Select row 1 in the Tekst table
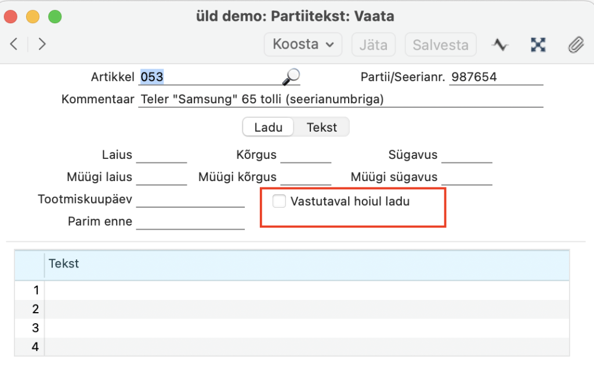Image resolution: width=594 pixels, height=391 pixels. 306,290
